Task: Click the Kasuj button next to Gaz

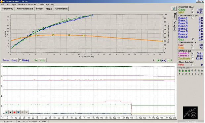Action: [42, 60]
